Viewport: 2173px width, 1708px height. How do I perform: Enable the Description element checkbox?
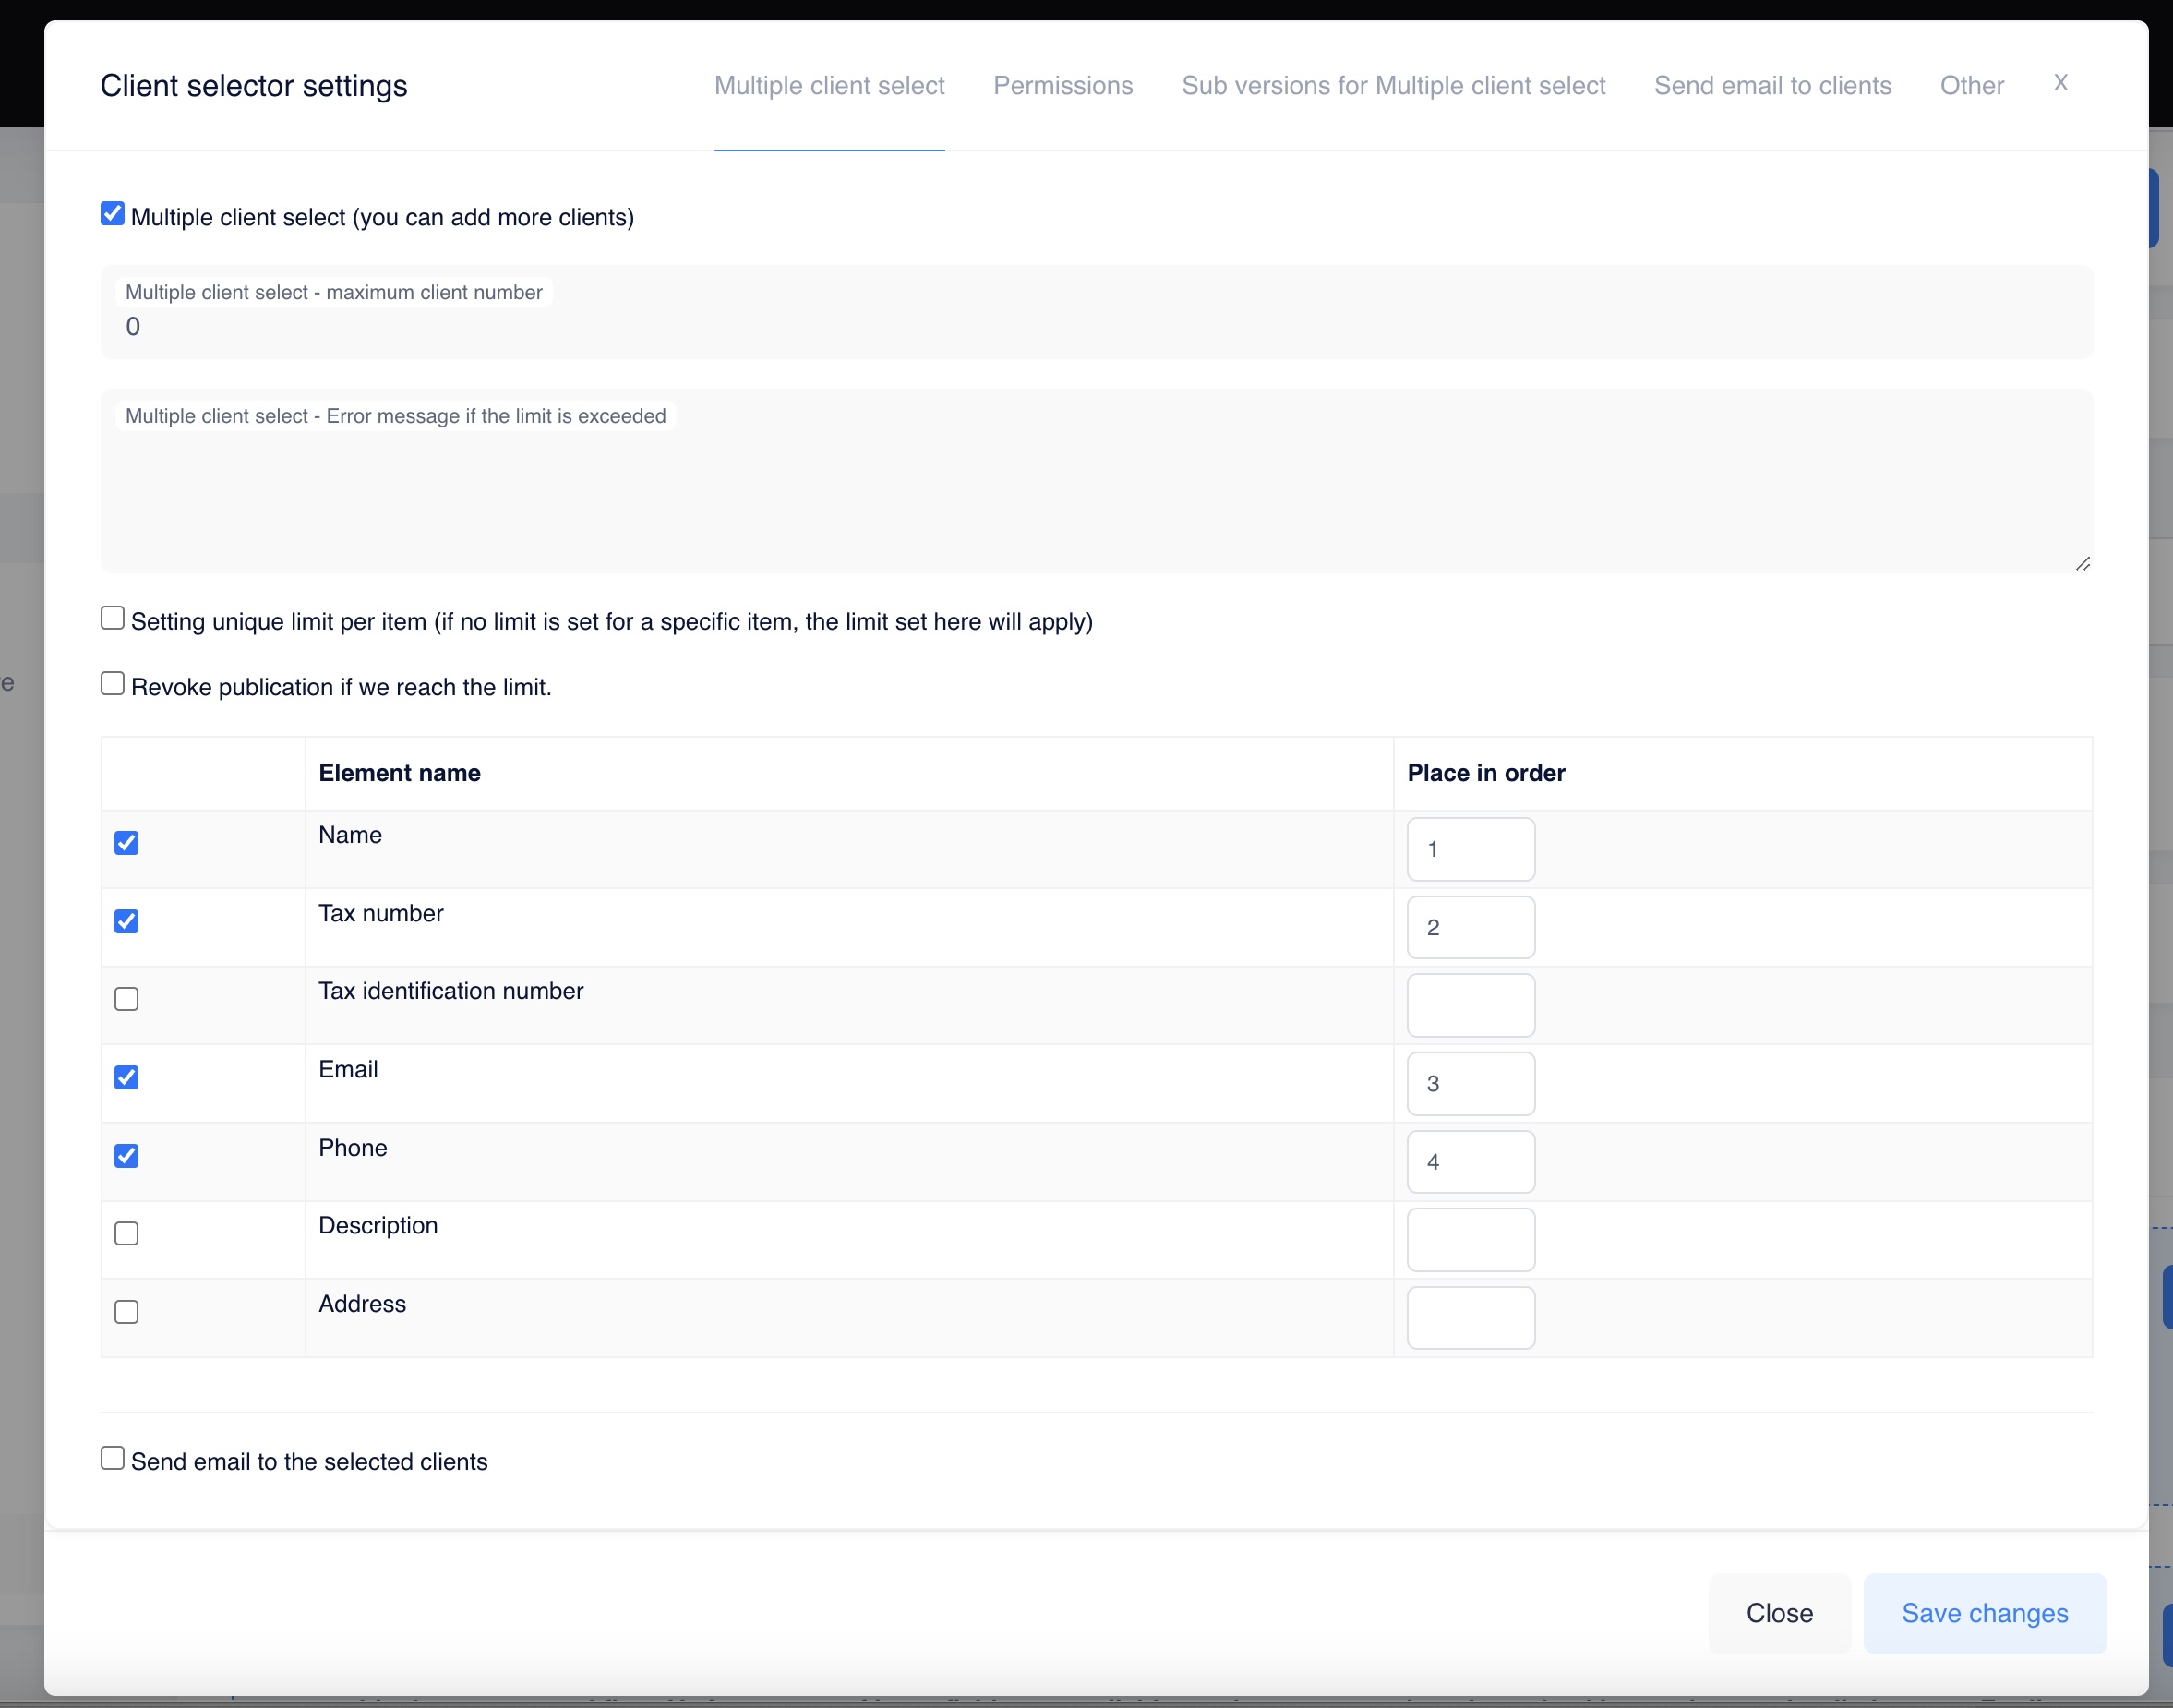pyautogui.click(x=127, y=1233)
